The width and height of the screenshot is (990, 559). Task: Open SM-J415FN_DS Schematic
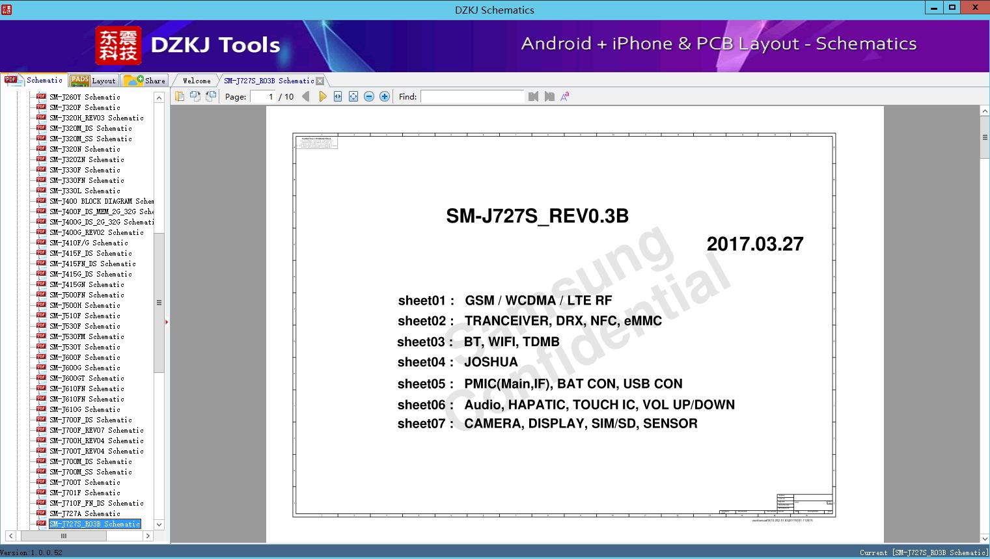coord(92,264)
